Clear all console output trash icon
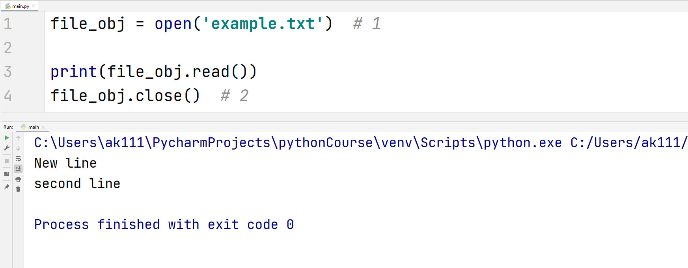688x268 pixels. (18, 189)
